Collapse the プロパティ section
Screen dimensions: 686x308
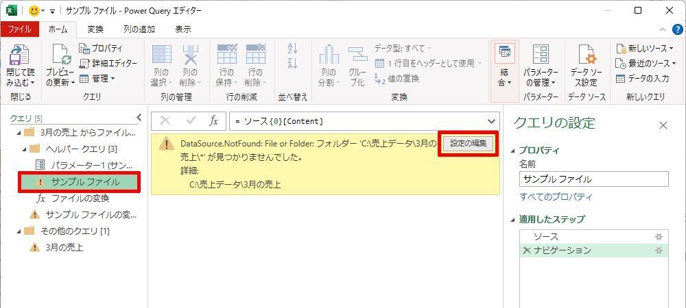click(512, 151)
